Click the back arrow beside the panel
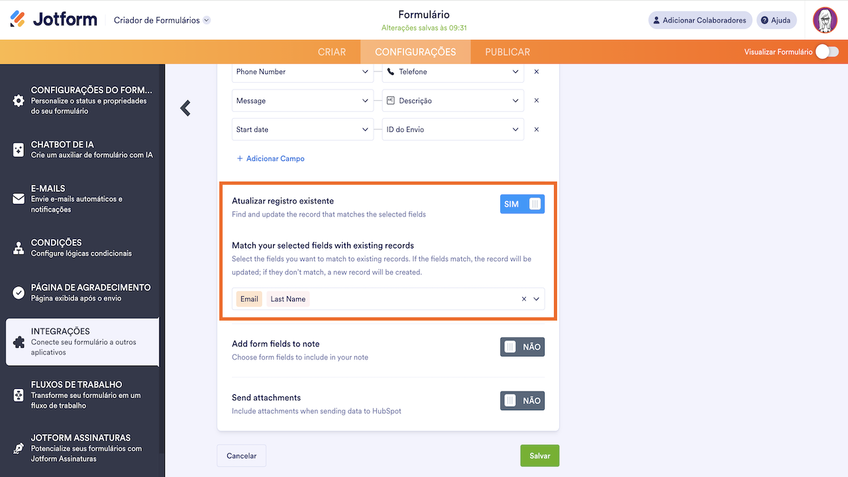The image size is (848, 477). click(x=185, y=108)
